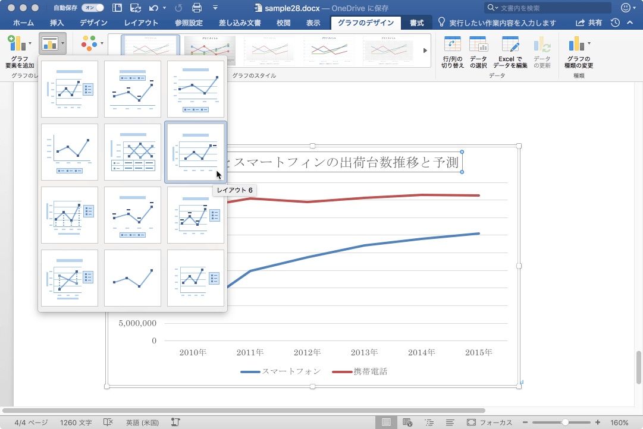Expand the Undo history dropdown arrow

[x=164, y=8]
